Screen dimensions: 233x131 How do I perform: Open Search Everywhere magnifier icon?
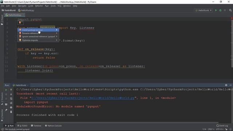coord(230,10)
